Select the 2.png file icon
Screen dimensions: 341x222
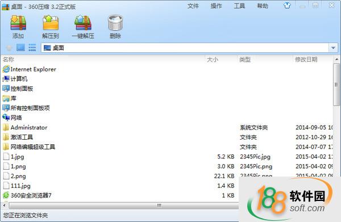(x=6, y=176)
